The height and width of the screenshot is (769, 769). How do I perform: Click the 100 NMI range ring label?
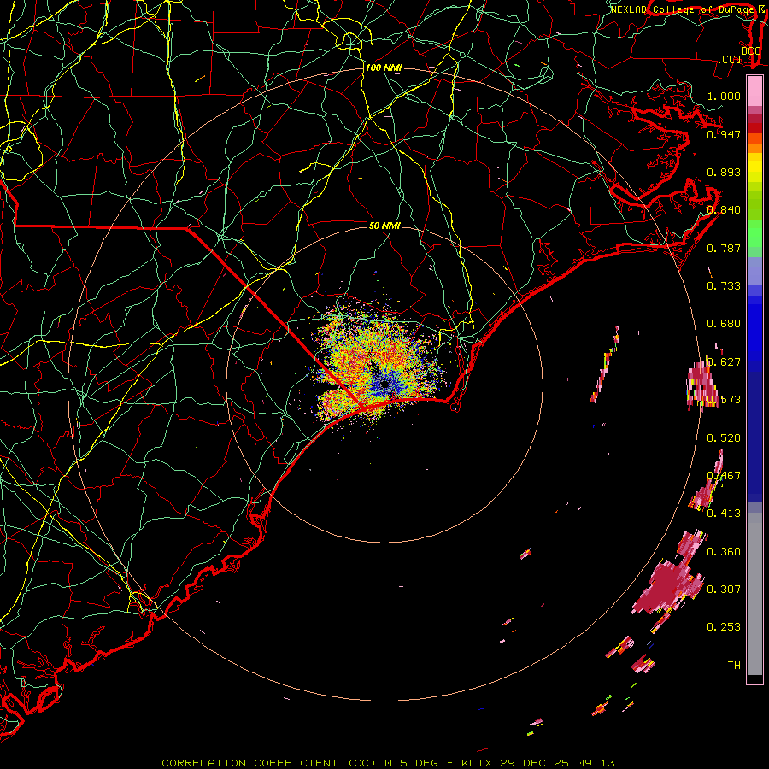[x=384, y=68]
